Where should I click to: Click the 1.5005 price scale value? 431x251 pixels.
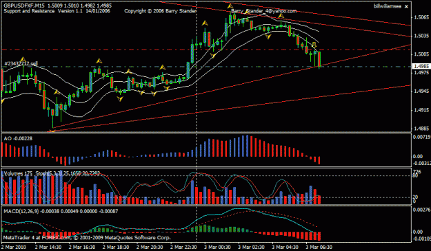[421, 54]
